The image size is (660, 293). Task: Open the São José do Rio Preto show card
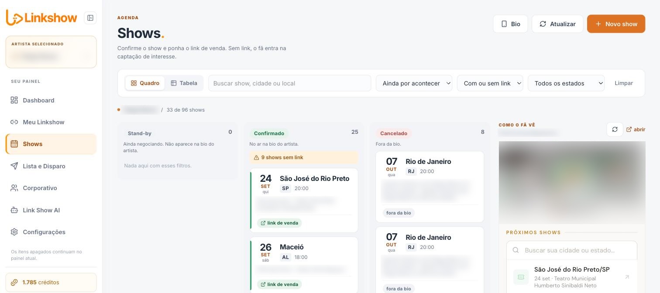[x=304, y=200]
